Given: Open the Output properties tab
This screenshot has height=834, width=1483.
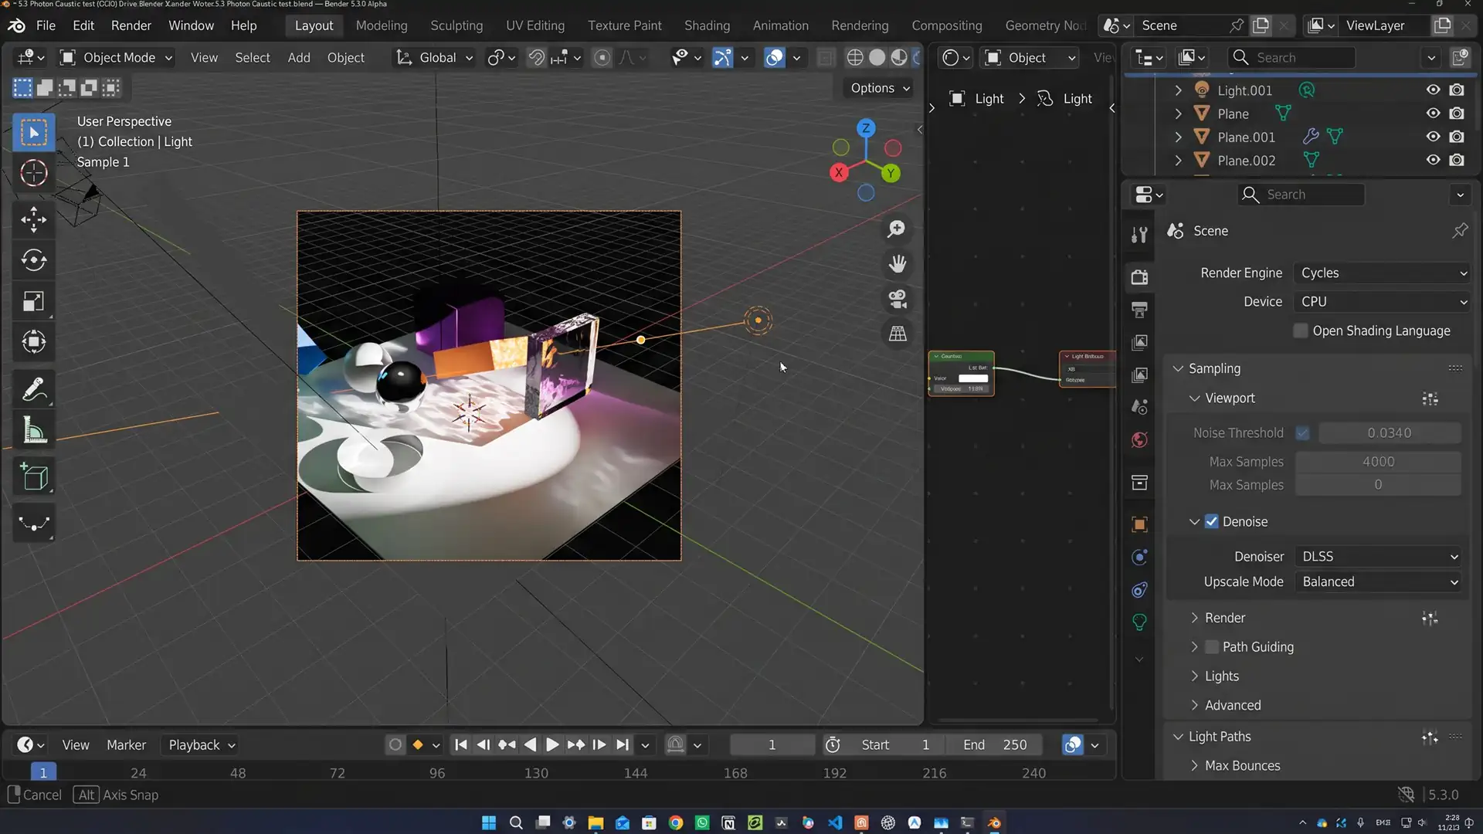Looking at the screenshot, I should [x=1139, y=310].
